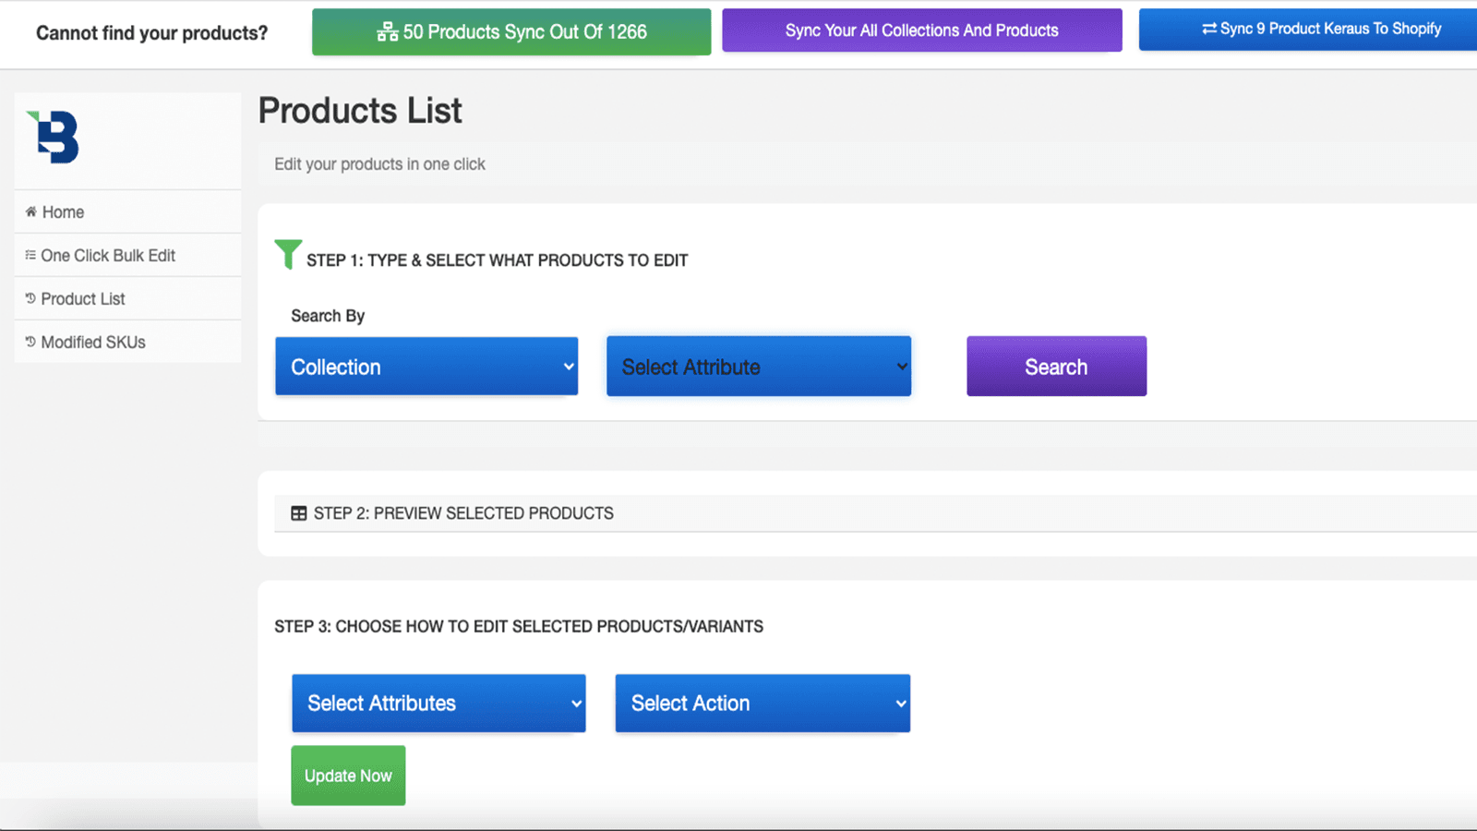Image resolution: width=1477 pixels, height=831 pixels.
Task: Click the grid icon next to Step 2 heading
Action: [299, 512]
